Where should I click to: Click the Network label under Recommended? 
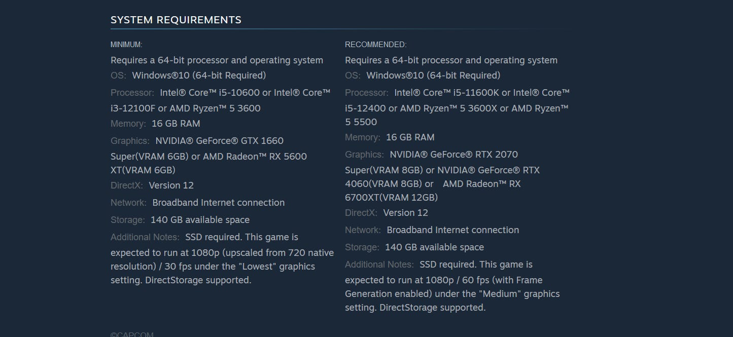click(363, 230)
